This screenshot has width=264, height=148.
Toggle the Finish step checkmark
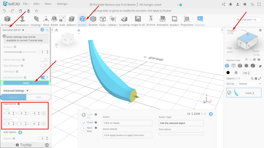click(x=84, y=123)
